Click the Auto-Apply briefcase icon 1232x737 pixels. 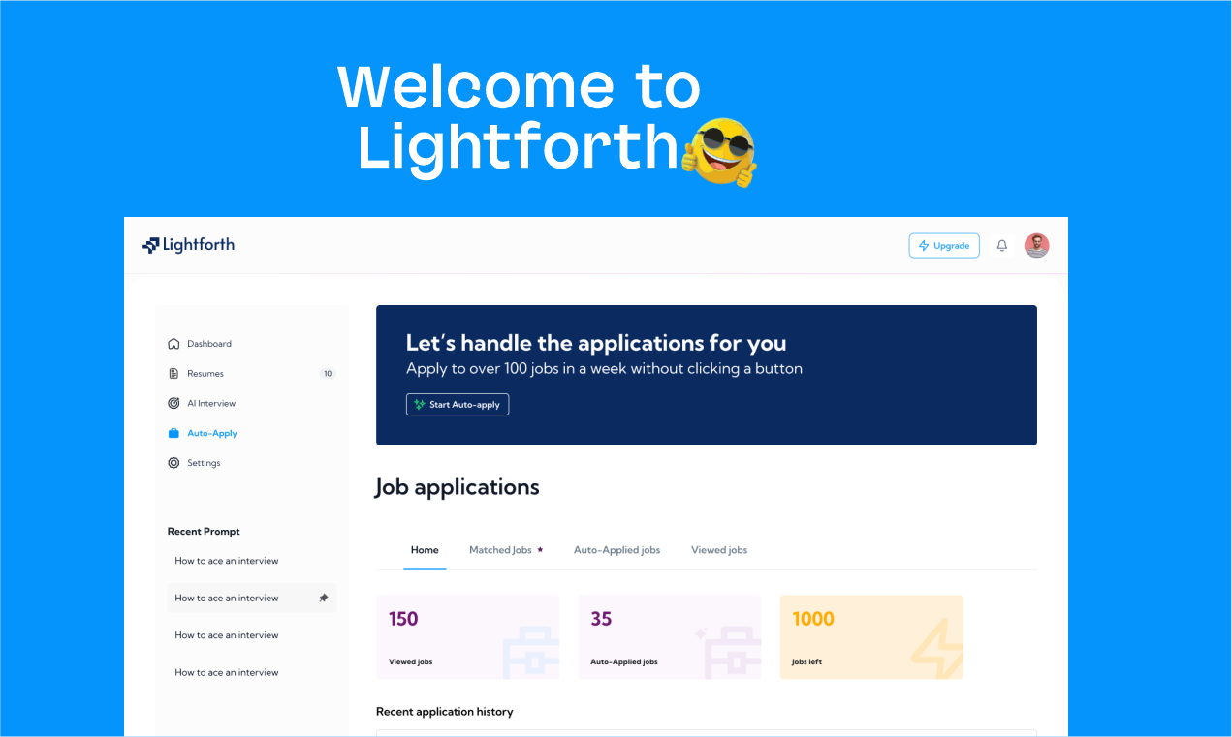[x=174, y=433]
